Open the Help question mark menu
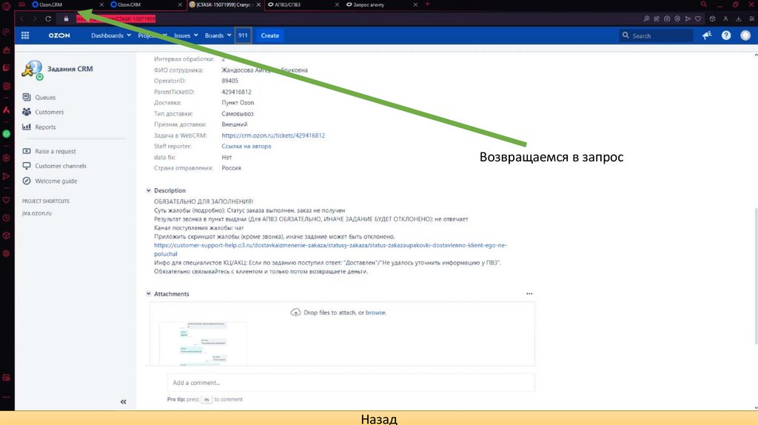 tap(726, 36)
